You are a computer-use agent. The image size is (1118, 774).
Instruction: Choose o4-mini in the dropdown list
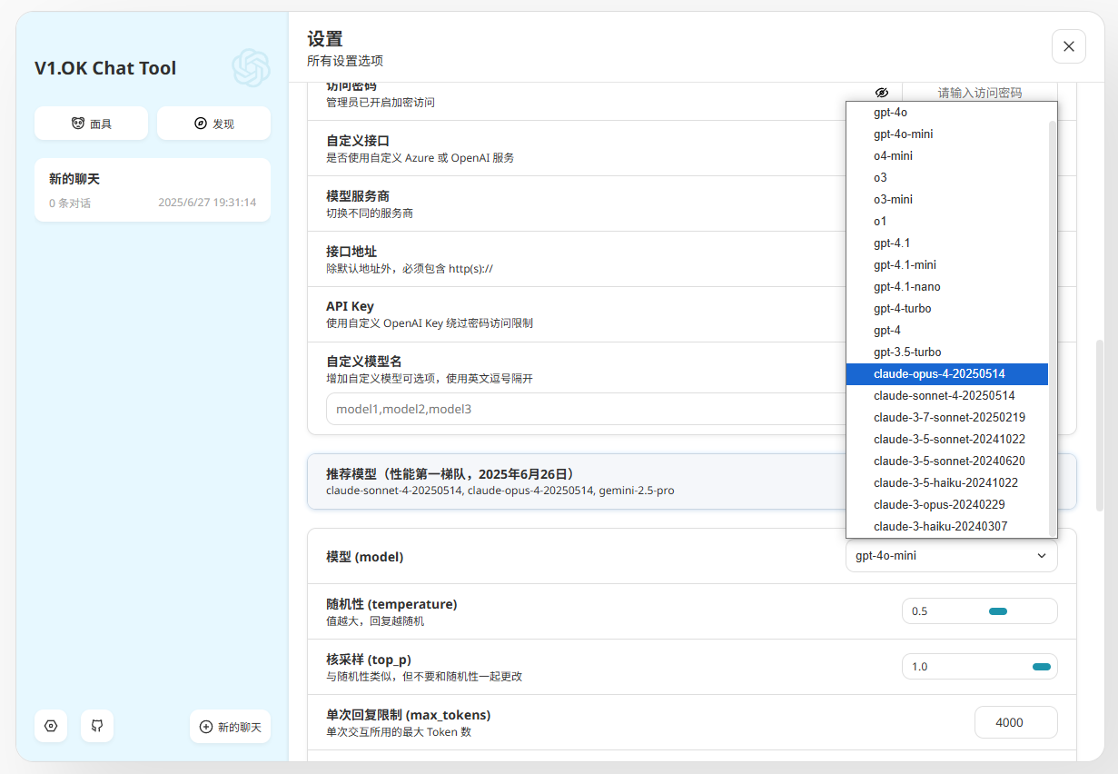pyautogui.click(x=946, y=156)
